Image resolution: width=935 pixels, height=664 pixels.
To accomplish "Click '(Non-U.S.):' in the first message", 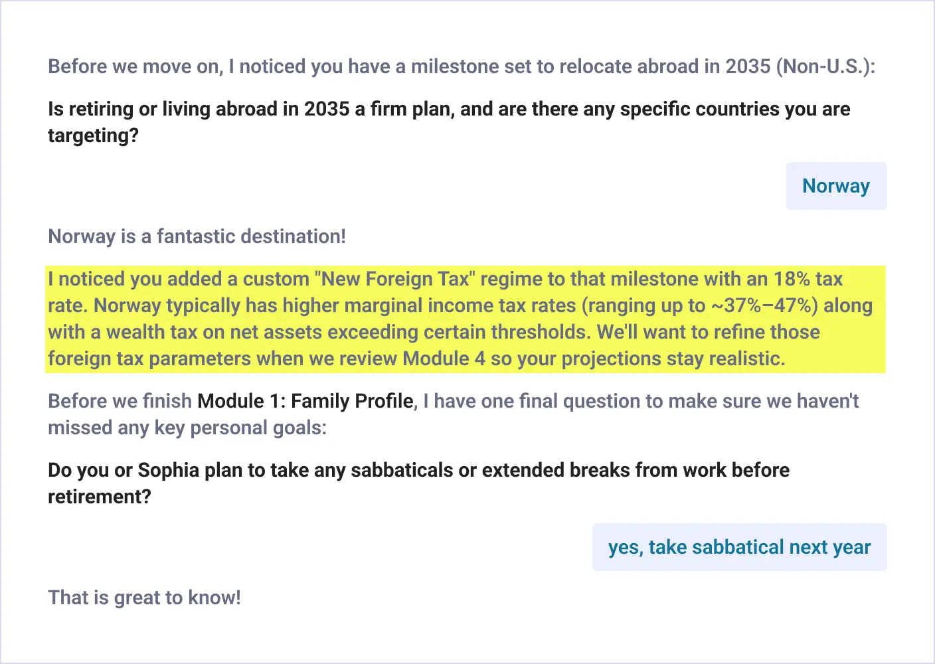I will pos(825,66).
